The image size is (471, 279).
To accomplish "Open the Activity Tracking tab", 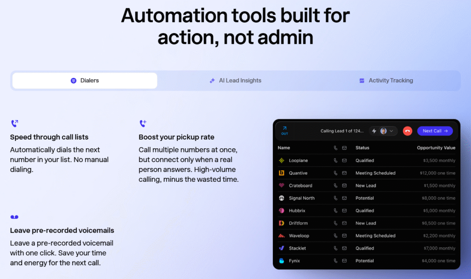I will pos(386,81).
